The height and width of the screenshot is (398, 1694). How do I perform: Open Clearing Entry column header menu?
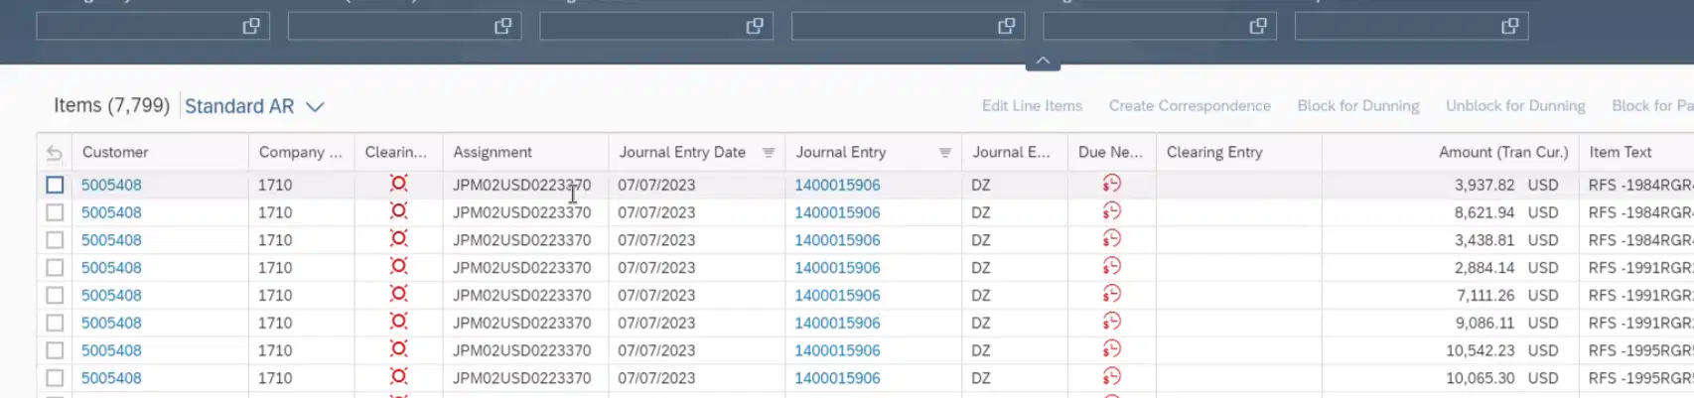[1238, 152]
